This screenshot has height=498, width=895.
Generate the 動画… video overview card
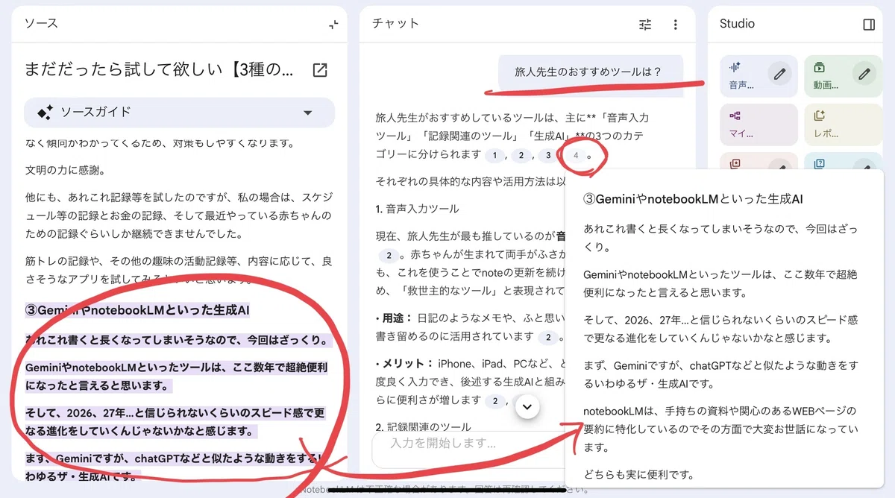844,76
